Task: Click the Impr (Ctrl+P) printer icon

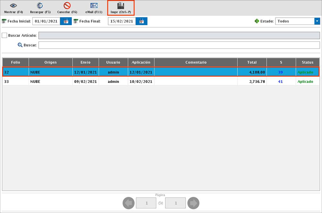Action: (121, 6)
